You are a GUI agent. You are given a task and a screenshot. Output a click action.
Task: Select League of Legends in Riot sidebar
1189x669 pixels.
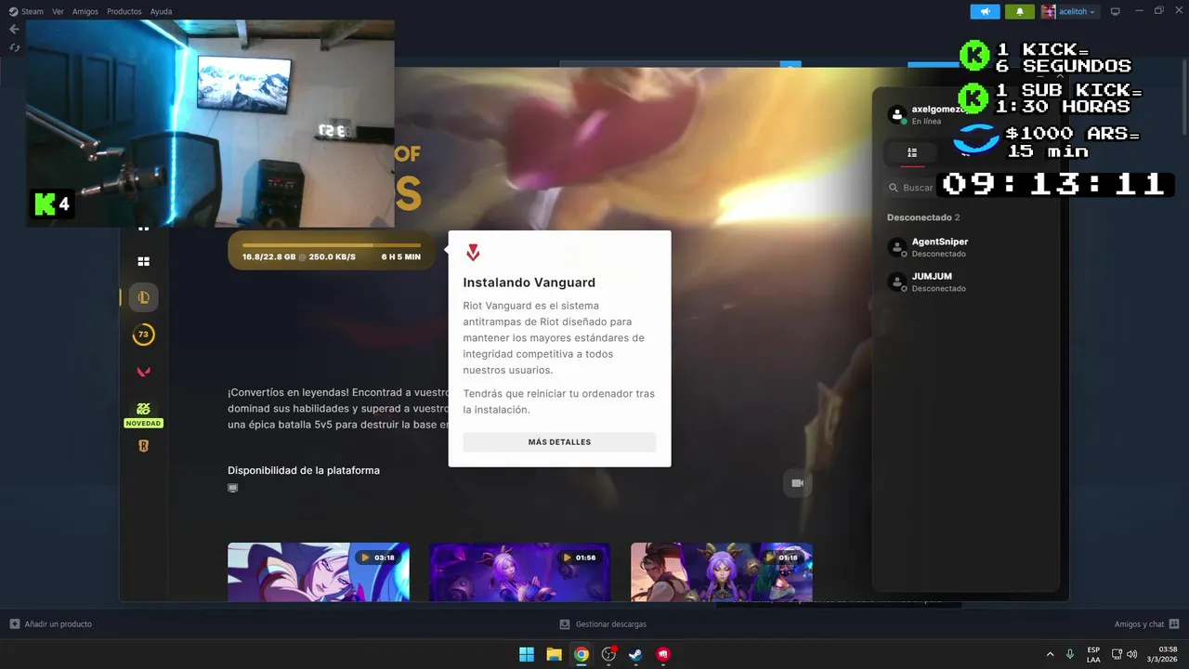[143, 297]
